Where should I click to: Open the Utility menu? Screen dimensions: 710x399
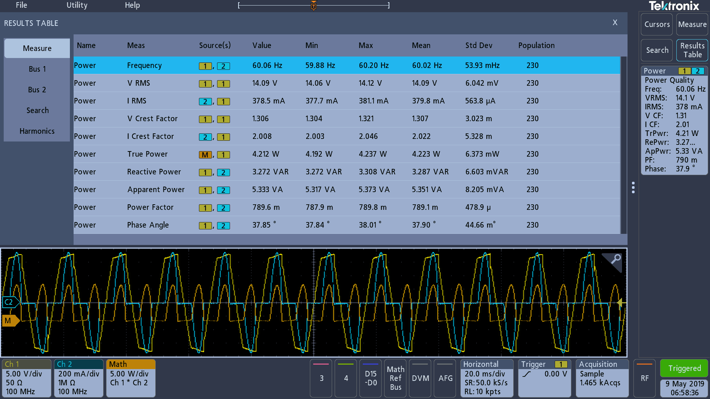coord(77,5)
